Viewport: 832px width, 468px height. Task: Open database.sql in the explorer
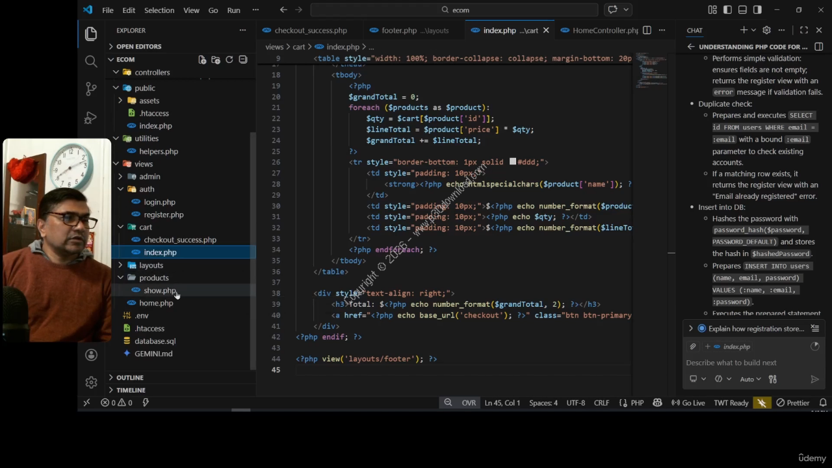(155, 341)
